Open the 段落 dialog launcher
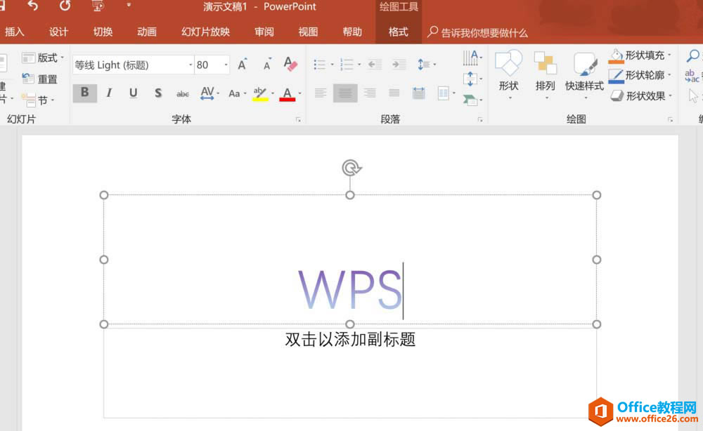This screenshot has width=703, height=431. click(x=480, y=119)
